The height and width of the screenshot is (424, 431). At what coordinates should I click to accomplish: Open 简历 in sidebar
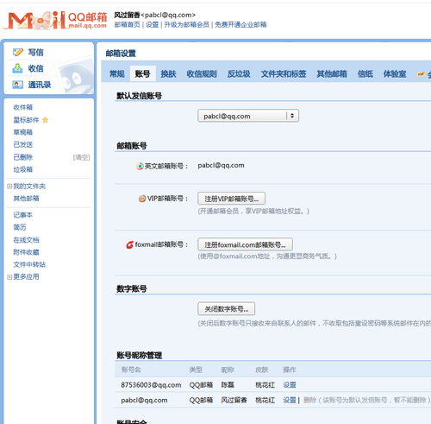tap(20, 227)
